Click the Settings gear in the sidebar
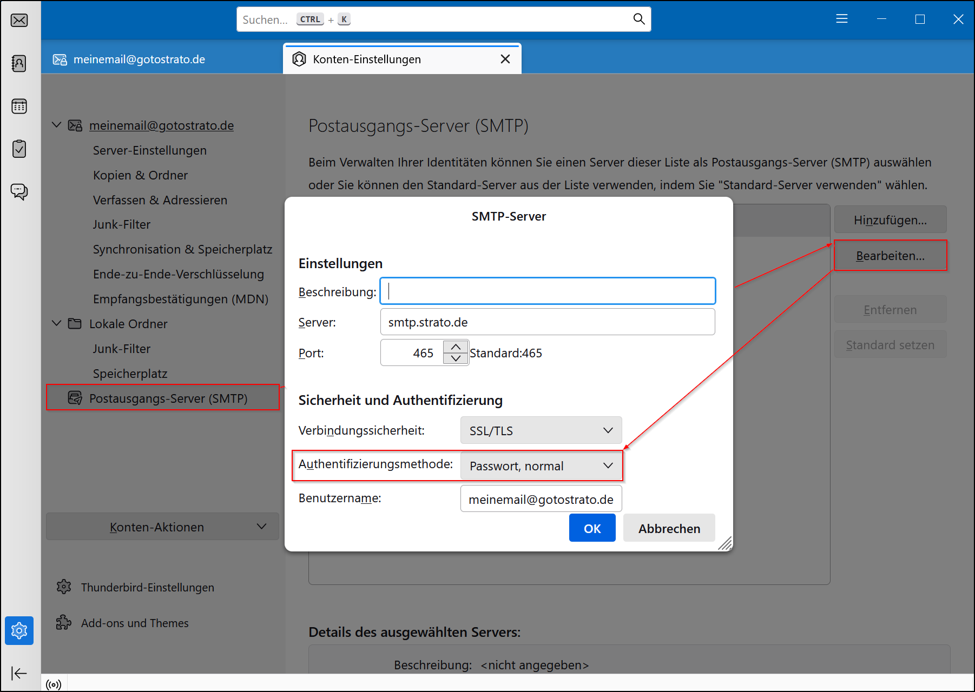This screenshot has width=975, height=692. point(19,630)
